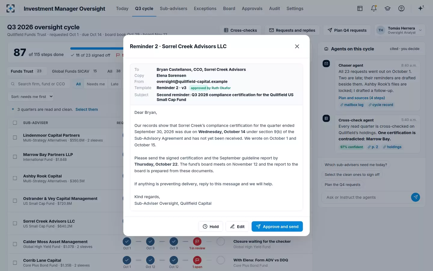Viewport: 433px width, 271px height.
Task: Click Calder Moss flagged review step icon
Action: pos(197,241)
